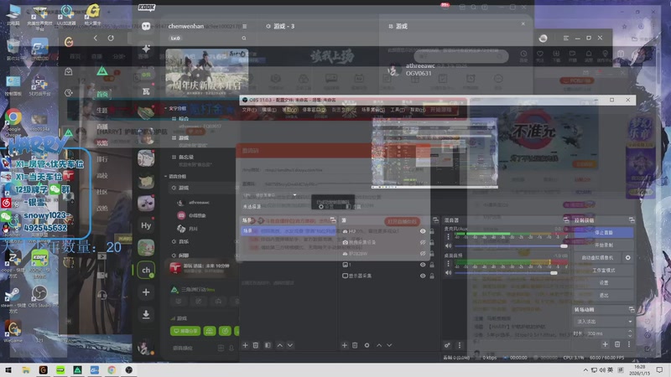Open microphone/Aux channel three-dot menu

[449, 236]
